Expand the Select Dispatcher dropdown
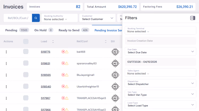Viewport: 199px width, 111px height. click(160, 83)
